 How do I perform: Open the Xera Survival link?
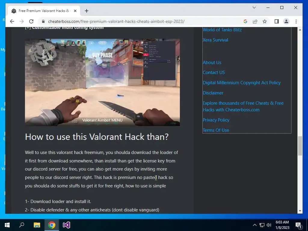click(x=215, y=40)
